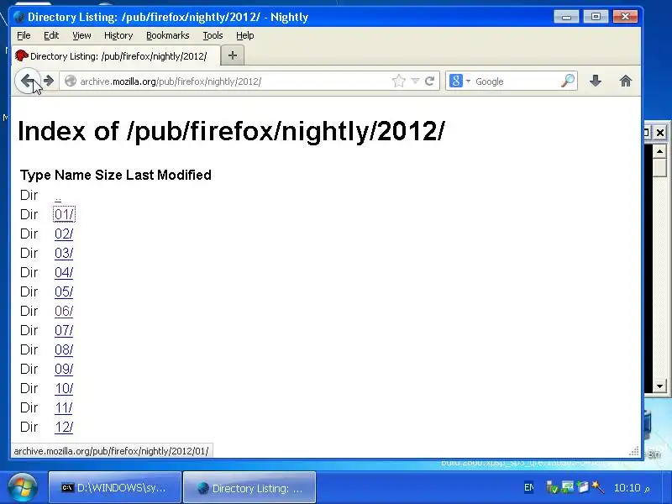Open the 08/ directory link

click(x=64, y=349)
